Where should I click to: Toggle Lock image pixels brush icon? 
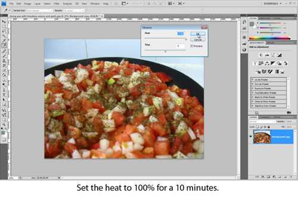click(261, 127)
